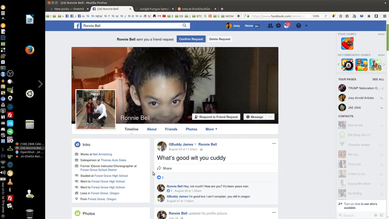This screenshot has width=389, height=219.
Task: Switch to the About tab
Action: coord(152,129)
